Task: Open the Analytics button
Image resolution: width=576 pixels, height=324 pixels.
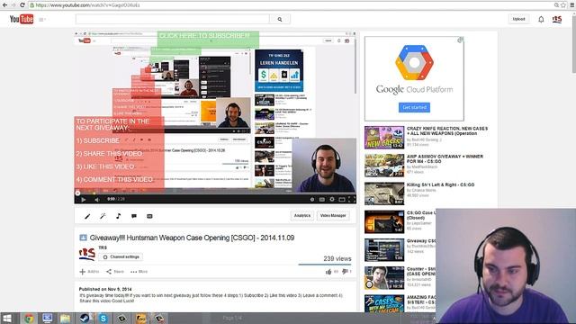Action: coord(302,216)
